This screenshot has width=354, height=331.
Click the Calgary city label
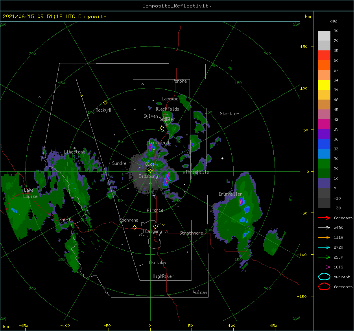pos(153,231)
